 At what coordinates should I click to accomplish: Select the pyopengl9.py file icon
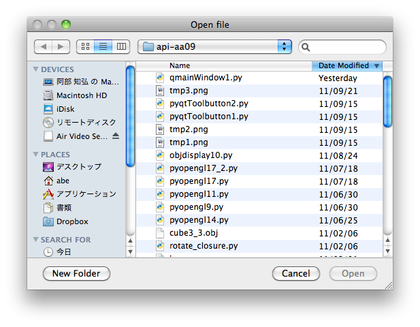coord(160,207)
